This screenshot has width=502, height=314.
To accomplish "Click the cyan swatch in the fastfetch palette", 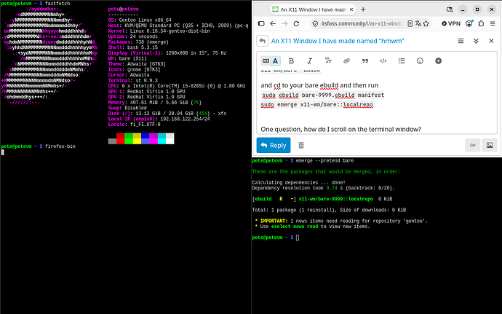I will [162, 138].
